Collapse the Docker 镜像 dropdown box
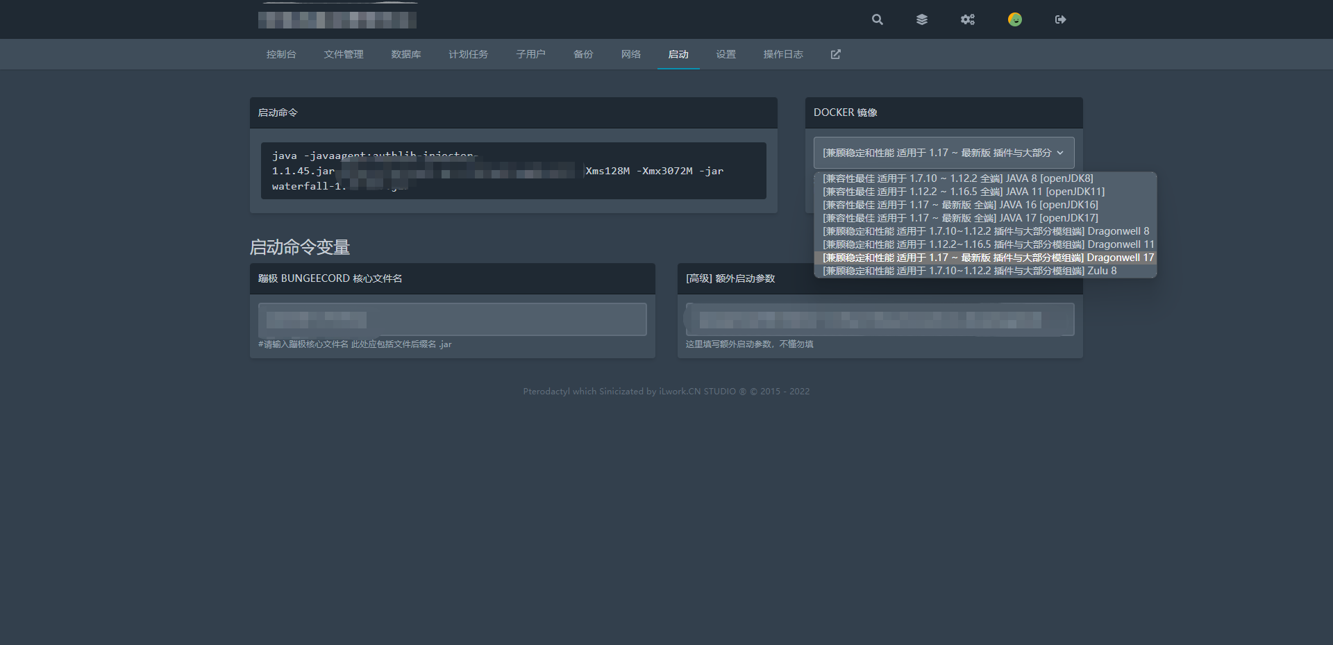Viewport: 1333px width, 645px height. 944,153
